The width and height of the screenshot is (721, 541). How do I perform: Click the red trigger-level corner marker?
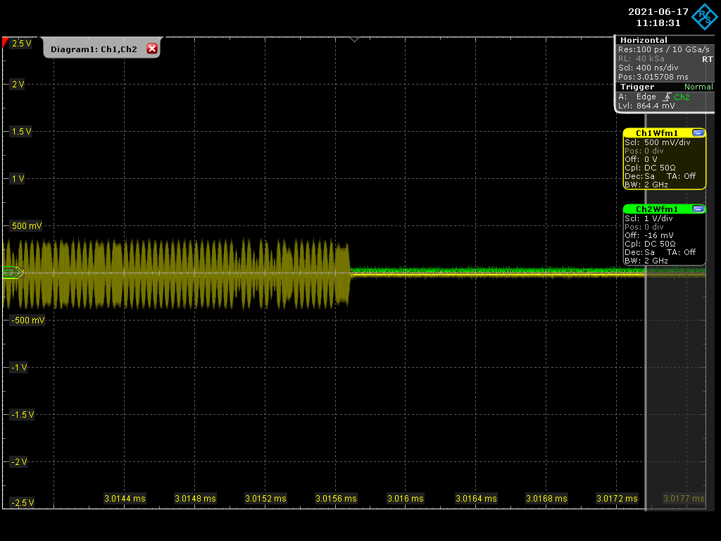tap(6, 43)
